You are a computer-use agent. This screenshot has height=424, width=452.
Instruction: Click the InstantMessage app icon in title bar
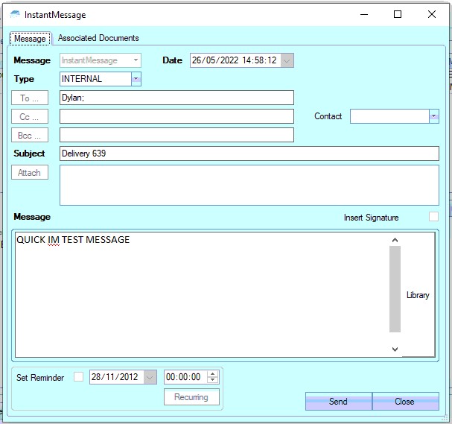point(15,14)
